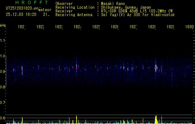Select the 1830 time axis label
The image size is (195, 124).
click(189, 27)
